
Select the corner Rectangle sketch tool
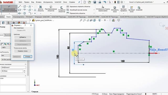point(19,10)
